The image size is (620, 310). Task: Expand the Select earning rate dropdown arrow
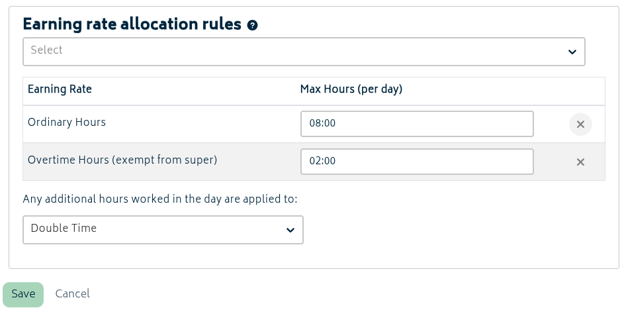[572, 52]
